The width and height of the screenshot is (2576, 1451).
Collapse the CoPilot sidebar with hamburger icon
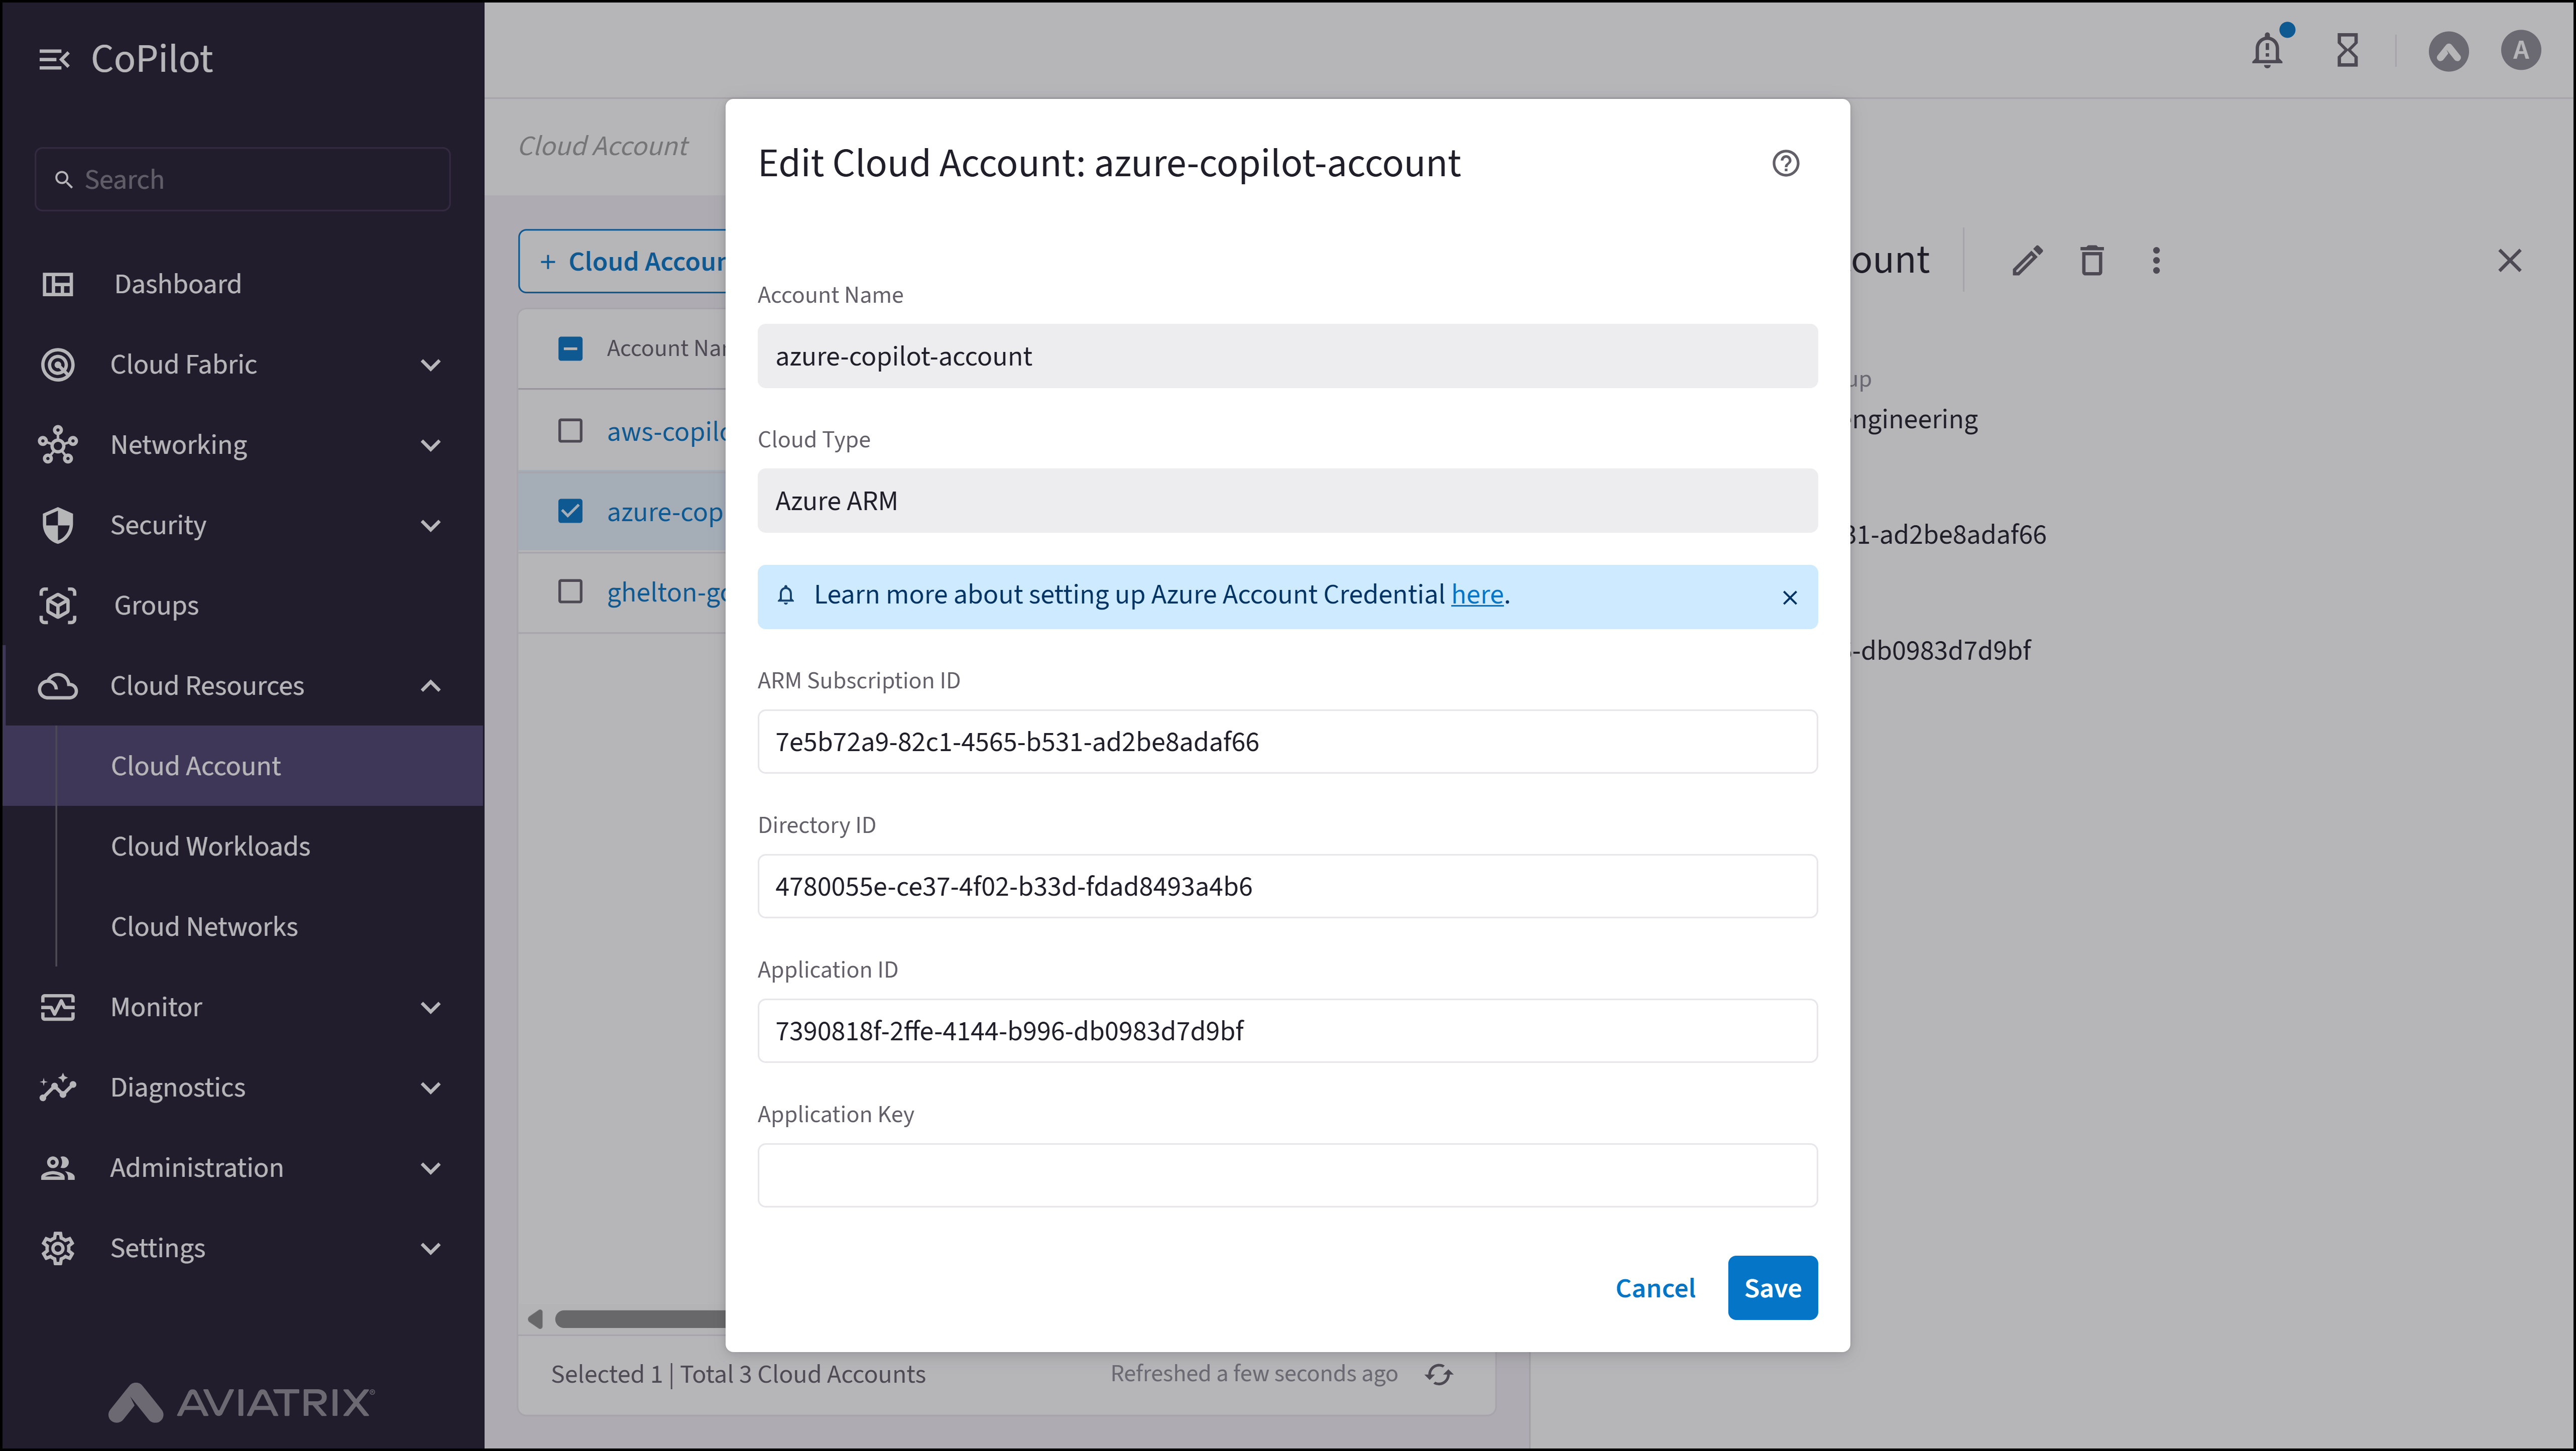point(55,58)
